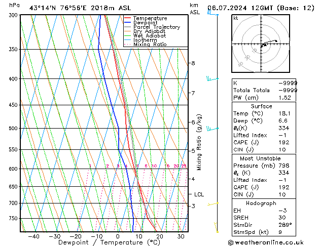This screenshot has height=246, width=319.
Task: Select the 'Dewpoint' legend label
Action: tap(145, 23)
